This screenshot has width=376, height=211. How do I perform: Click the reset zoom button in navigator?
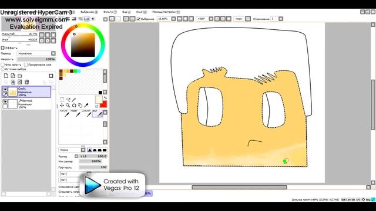(53, 35)
